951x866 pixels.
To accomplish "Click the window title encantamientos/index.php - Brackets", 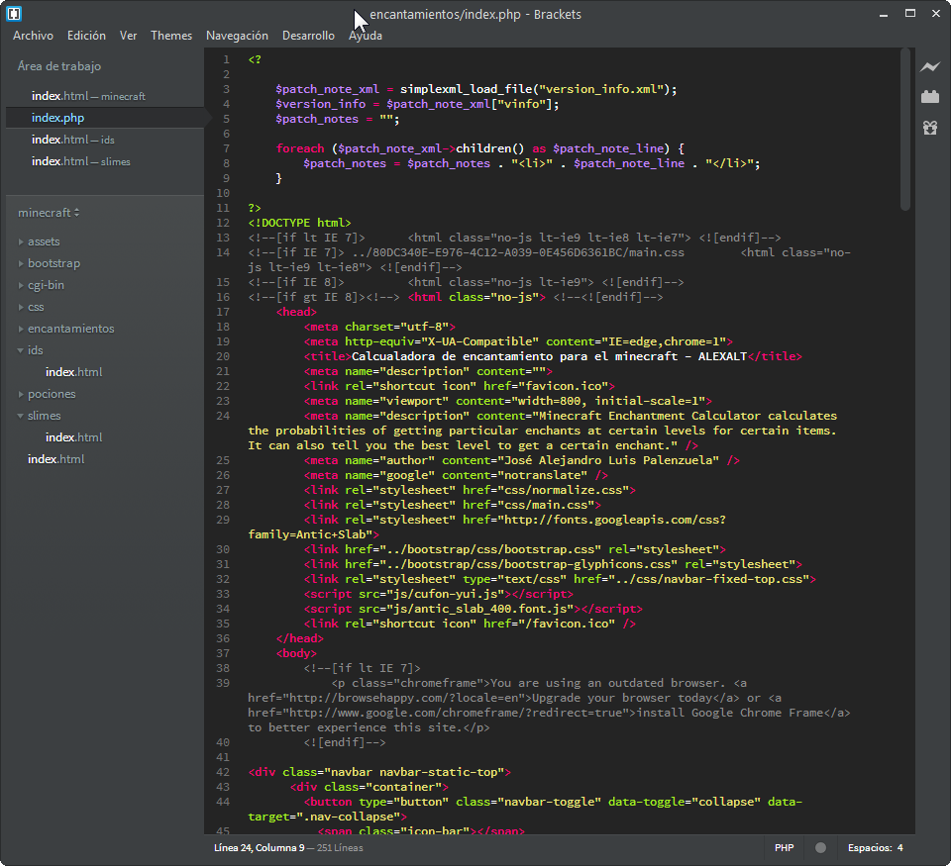I will click(475, 15).
